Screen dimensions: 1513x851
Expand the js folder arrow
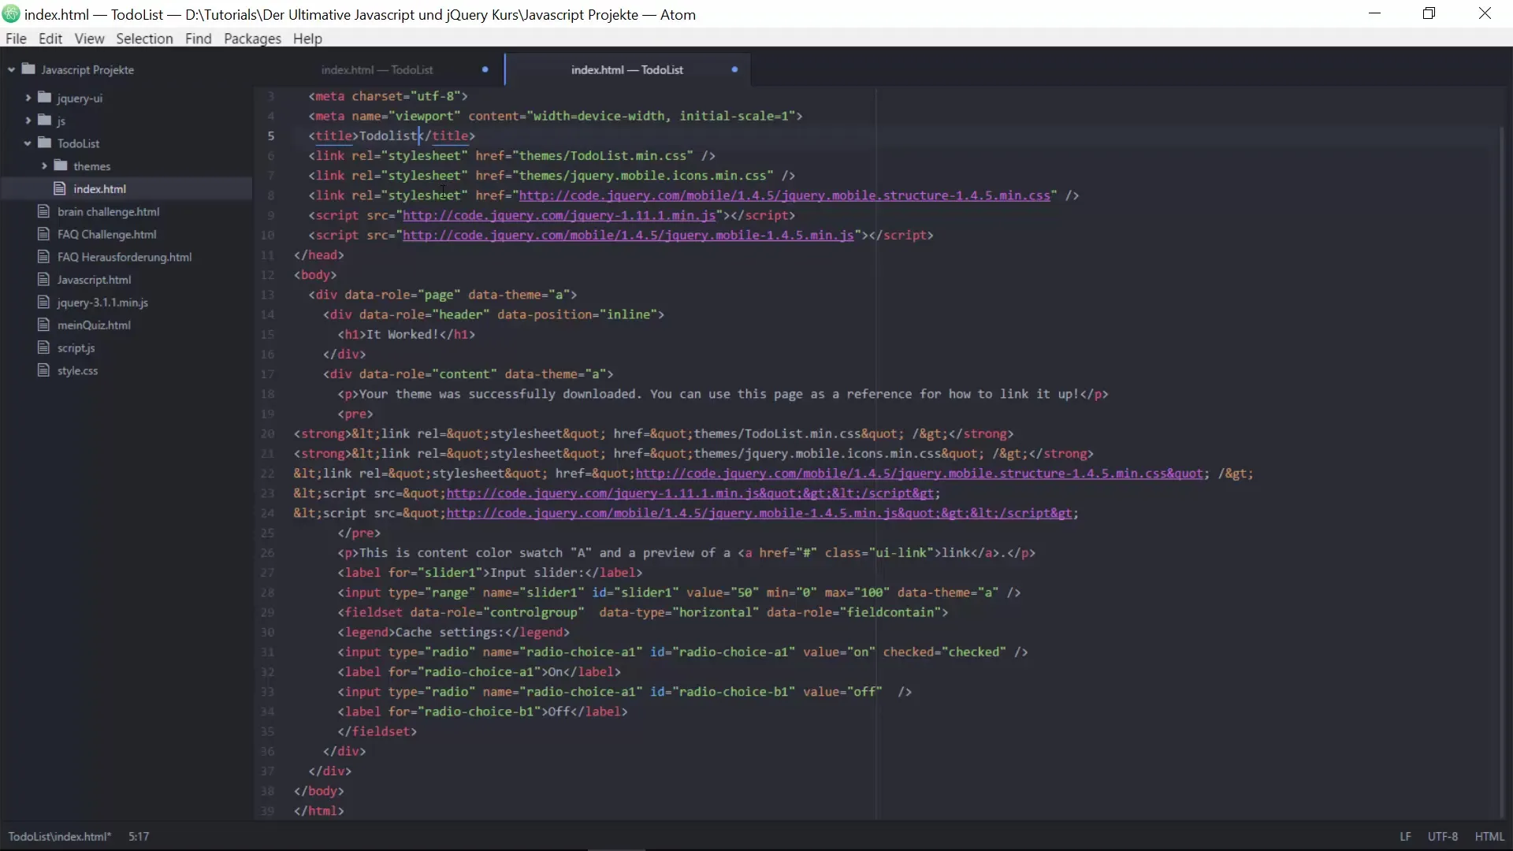click(x=28, y=121)
